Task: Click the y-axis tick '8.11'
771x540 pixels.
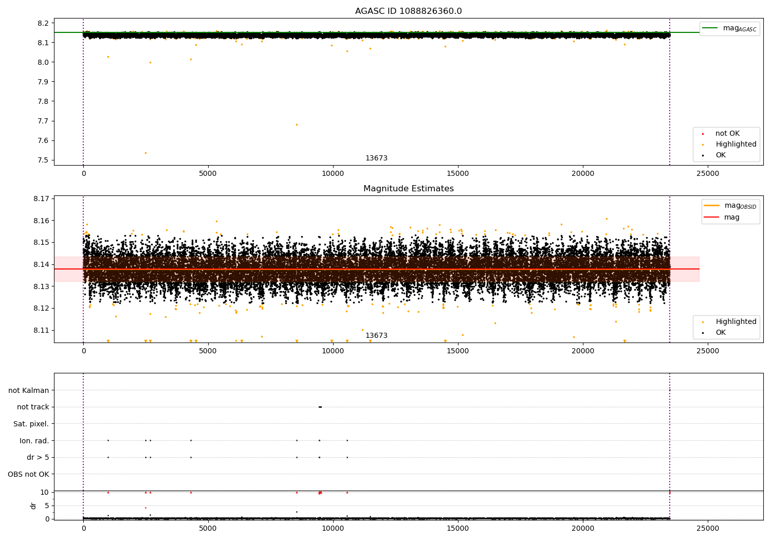Action: 41,330
